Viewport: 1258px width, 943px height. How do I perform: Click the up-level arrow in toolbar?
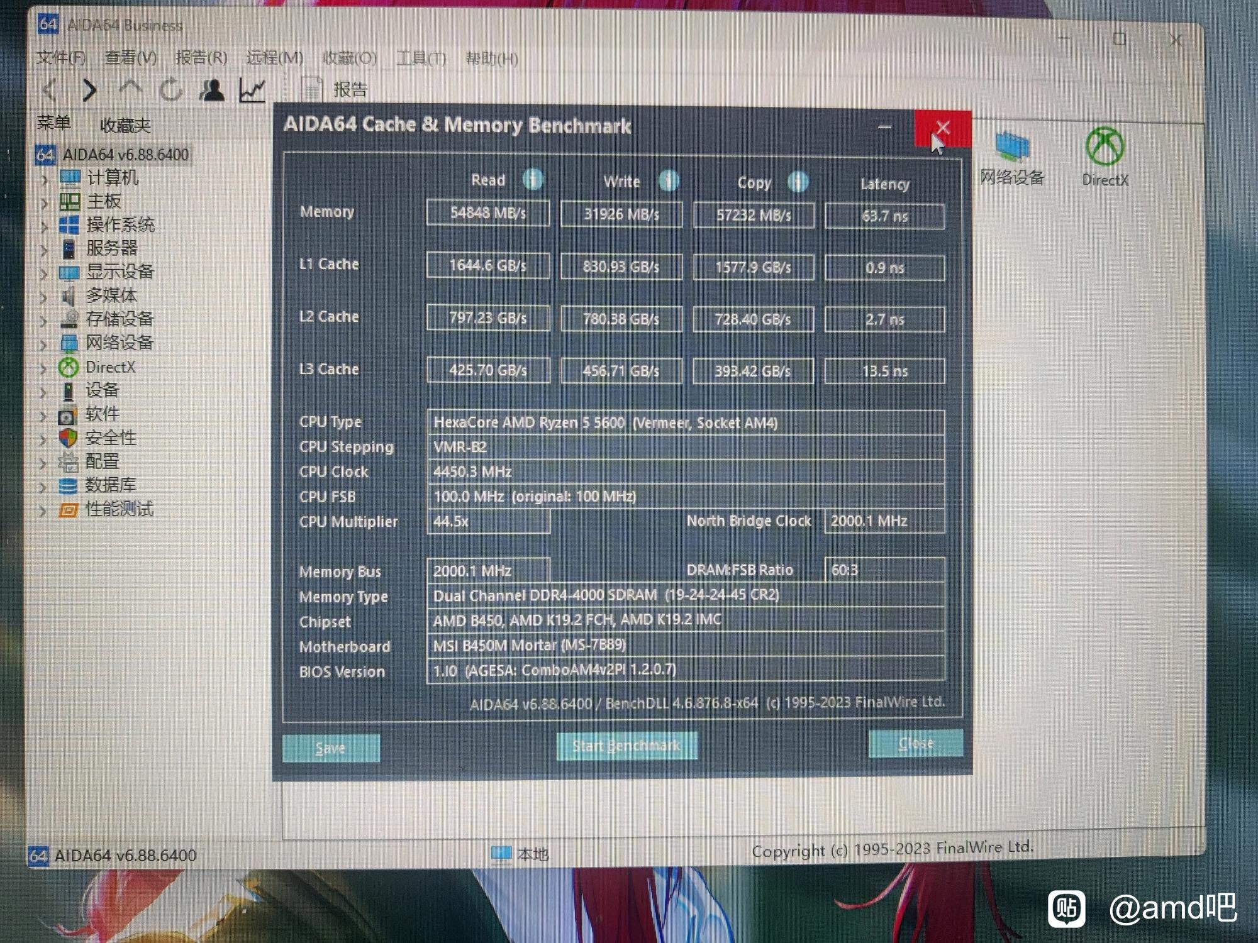tap(130, 89)
